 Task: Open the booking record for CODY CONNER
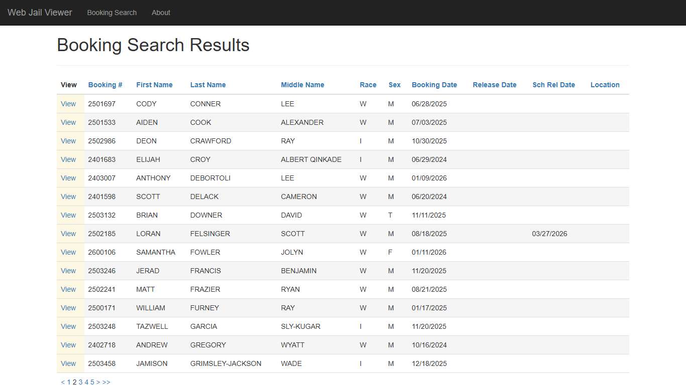point(68,104)
